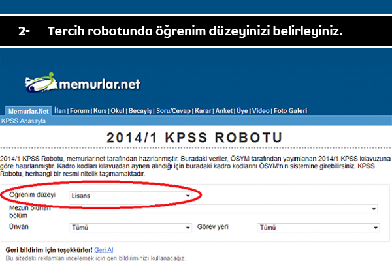Go to the Forum section

click(x=80, y=111)
